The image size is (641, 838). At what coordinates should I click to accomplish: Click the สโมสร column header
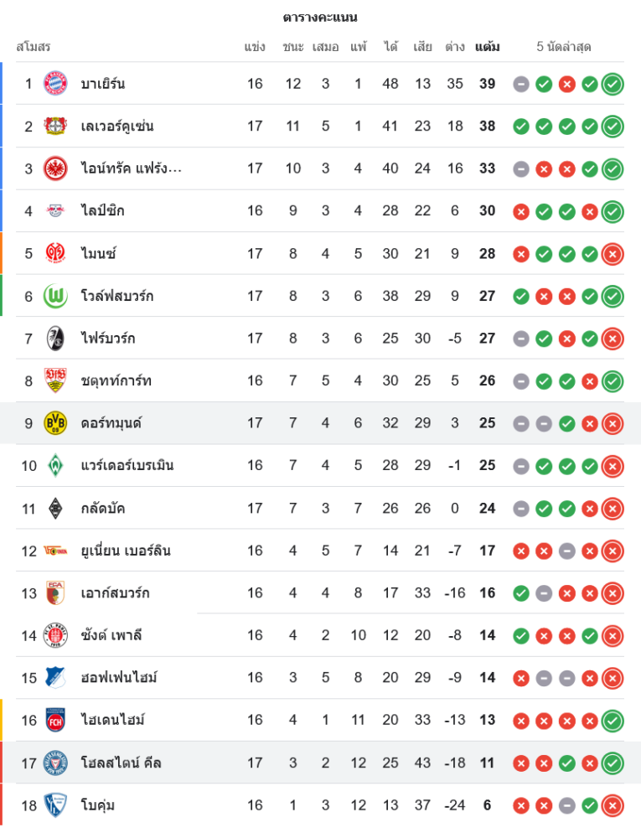point(34,47)
